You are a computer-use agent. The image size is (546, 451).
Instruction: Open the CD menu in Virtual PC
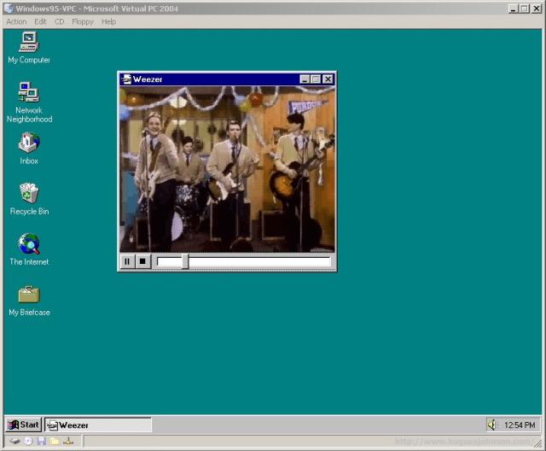coord(60,21)
